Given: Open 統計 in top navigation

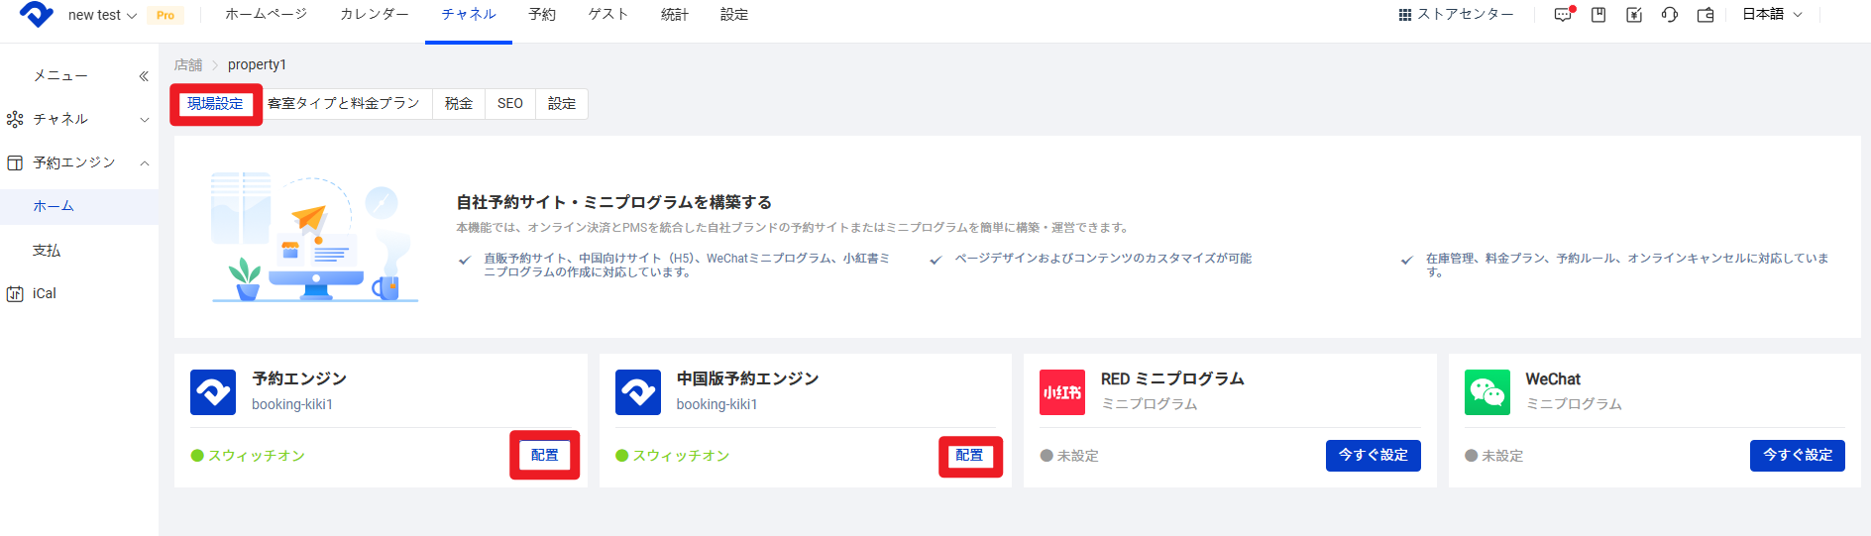Looking at the screenshot, I should (675, 15).
